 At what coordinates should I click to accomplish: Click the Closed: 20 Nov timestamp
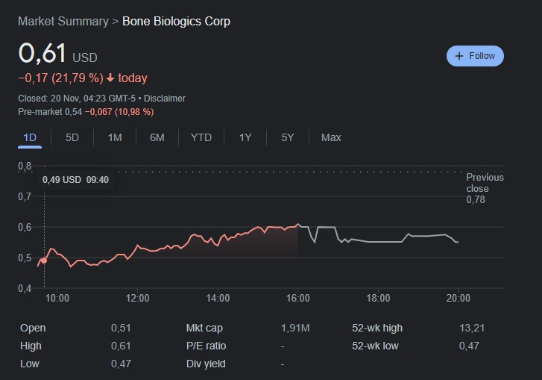77,99
